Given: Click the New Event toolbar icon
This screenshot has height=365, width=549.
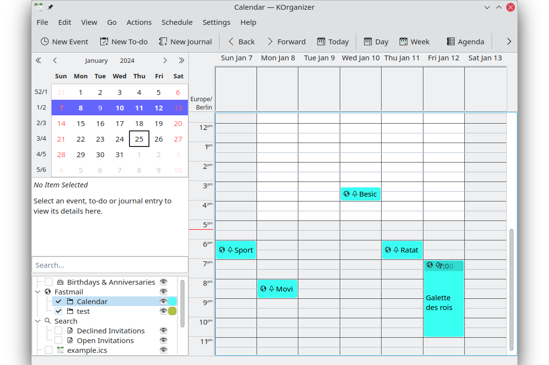Looking at the screenshot, I should (x=45, y=42).
